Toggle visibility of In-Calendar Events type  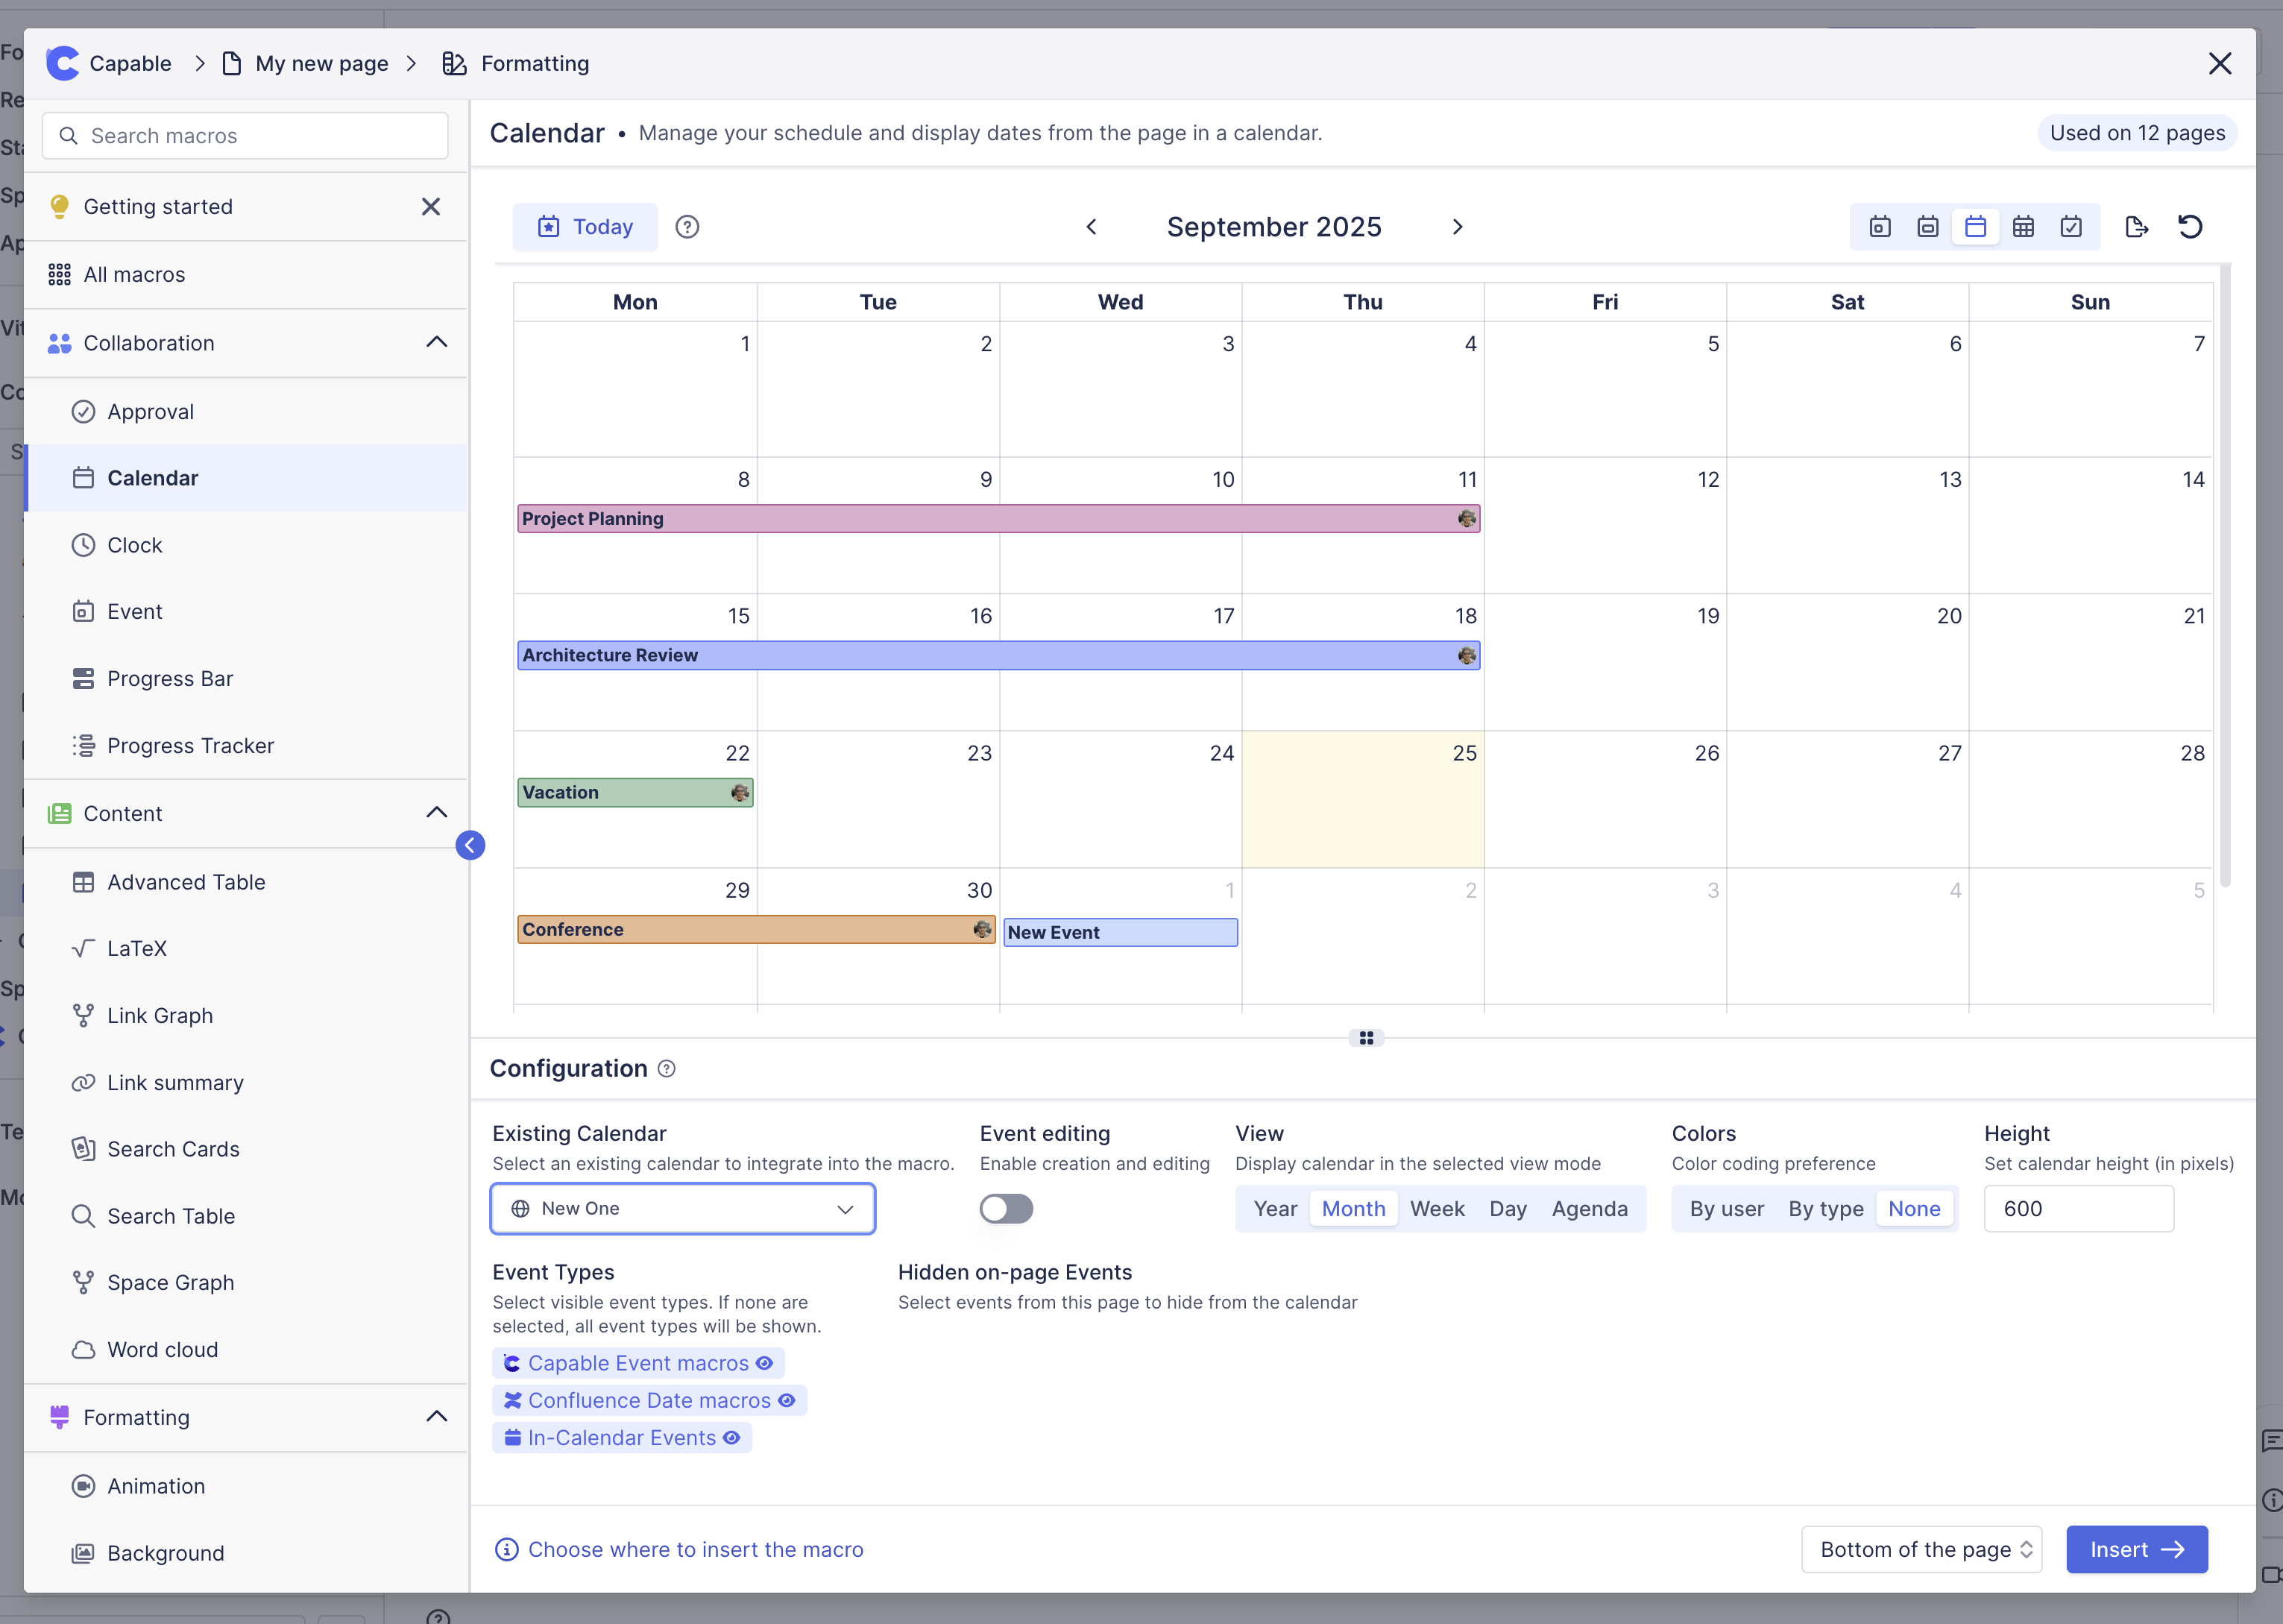click(731, 1437)
